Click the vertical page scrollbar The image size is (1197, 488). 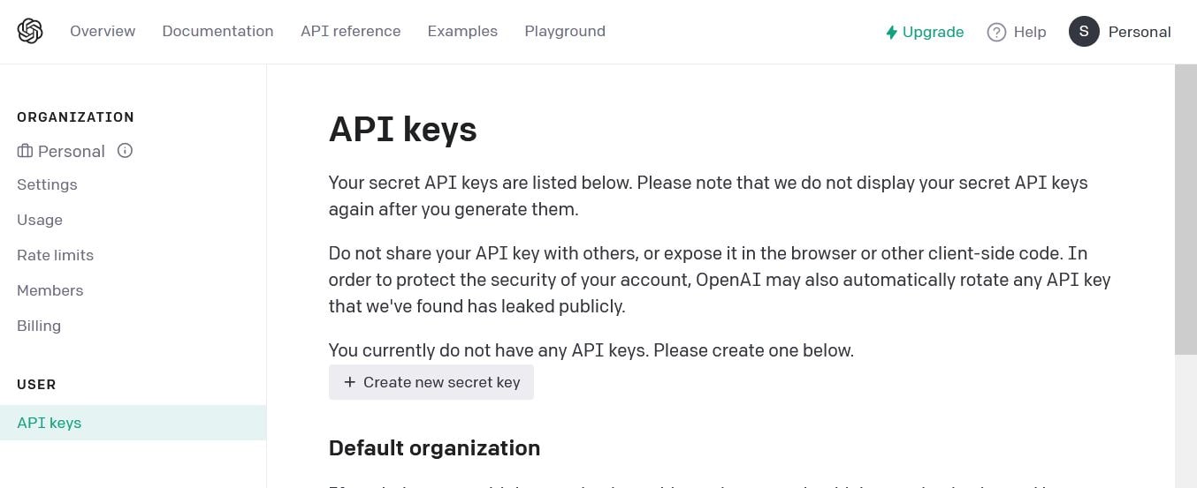[x=1186, y=212]
